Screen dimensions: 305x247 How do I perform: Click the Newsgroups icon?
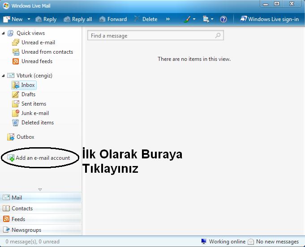[6, 230]
